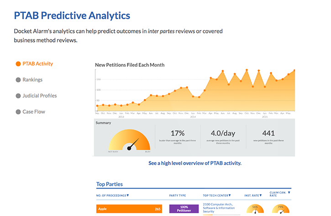Switch to Case Flow view
Viewport: 331px width, 216px height.
pos(34,112)
